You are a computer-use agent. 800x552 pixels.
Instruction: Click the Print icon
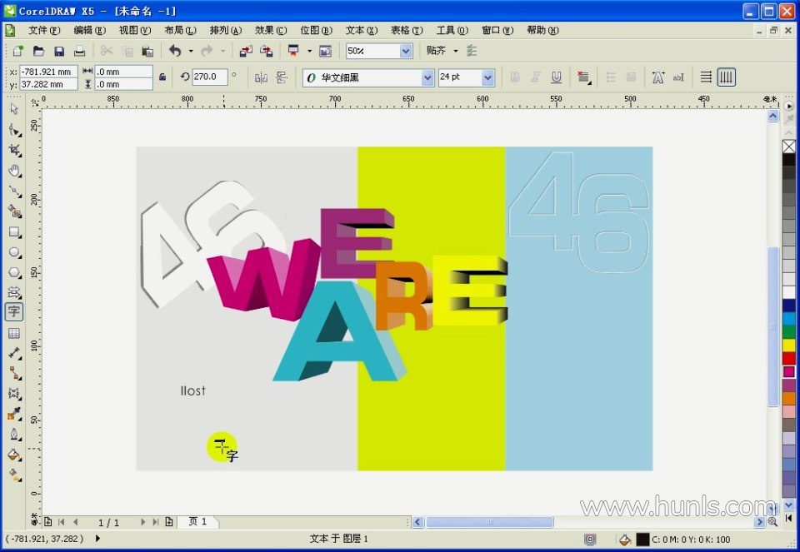pyautogui.click(x=80, y=51)
